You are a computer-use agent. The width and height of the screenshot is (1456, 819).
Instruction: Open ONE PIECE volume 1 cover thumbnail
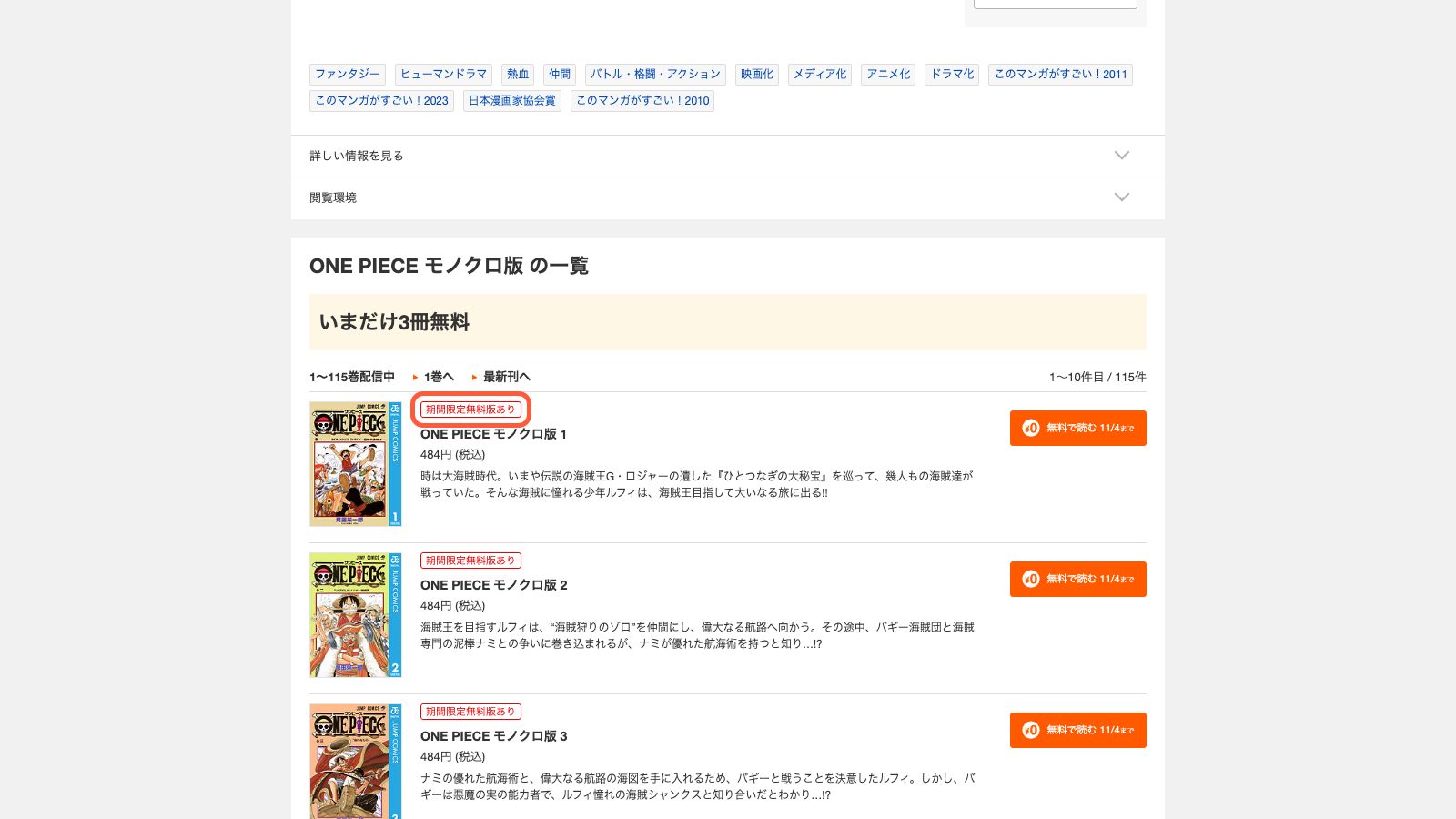click(x=356, y=464)
